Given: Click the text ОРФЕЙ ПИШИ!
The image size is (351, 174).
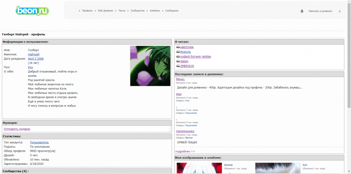Looking at the screenshot, I should point(187,142).
